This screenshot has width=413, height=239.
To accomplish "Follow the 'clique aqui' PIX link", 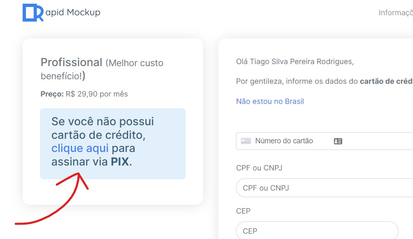I will [x=80, y=148].
